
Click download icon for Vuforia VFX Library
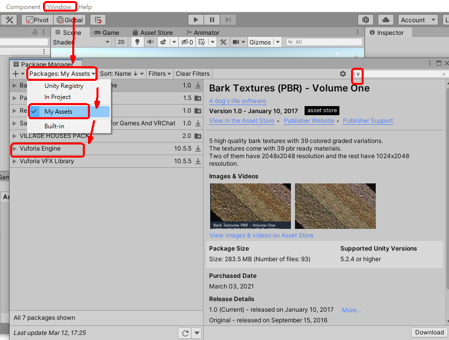pyautogui.click(x=198, y=161)
